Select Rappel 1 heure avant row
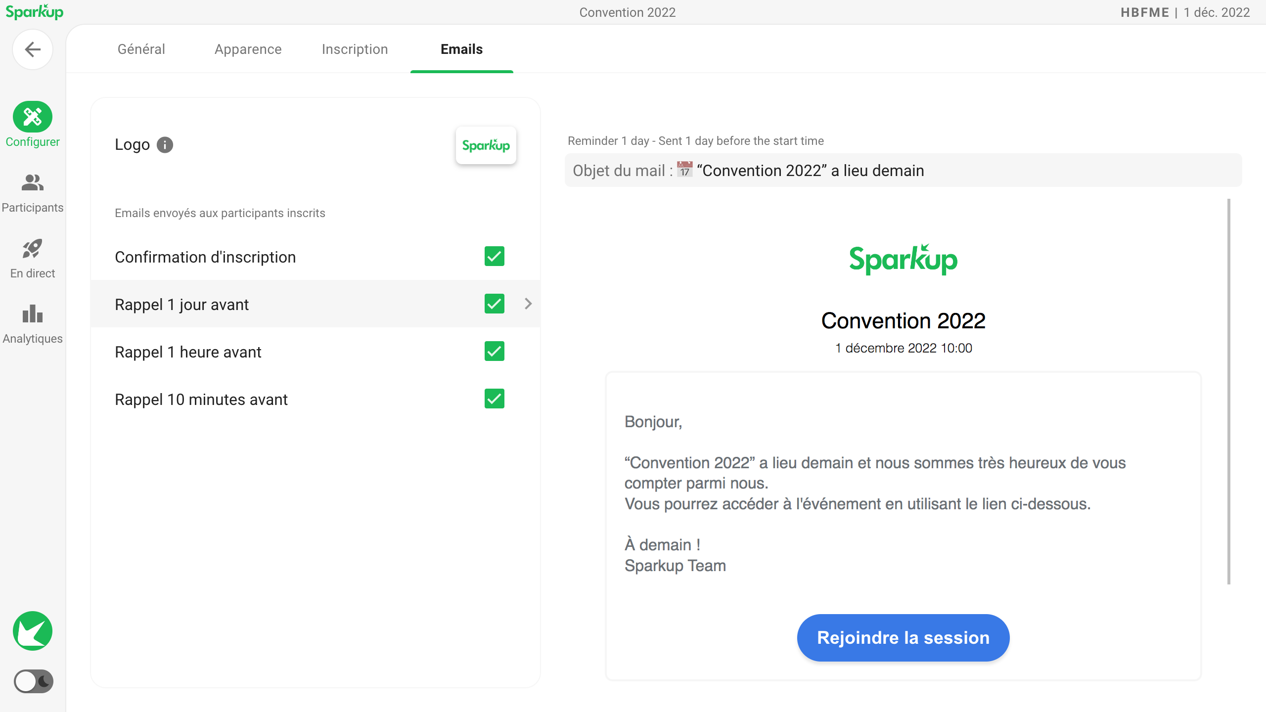The height and width of the screenshot is (712, 1266). [x=188, y=352]
